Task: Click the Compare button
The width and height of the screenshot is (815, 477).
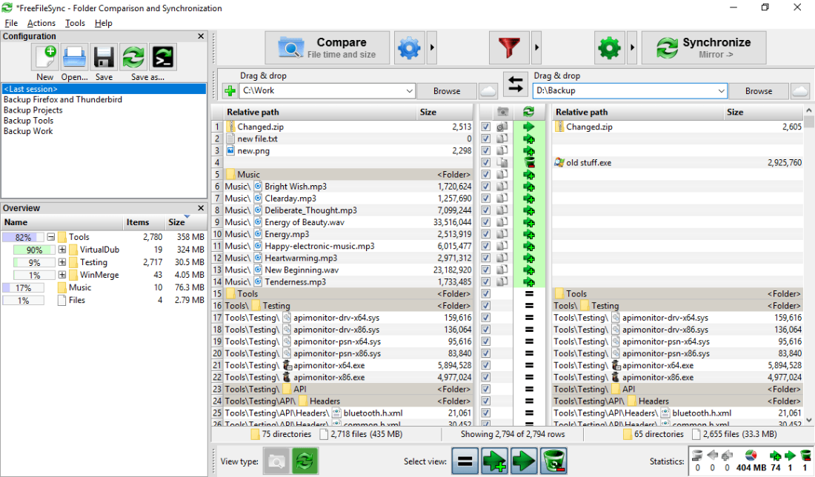Action: point(327,48)
